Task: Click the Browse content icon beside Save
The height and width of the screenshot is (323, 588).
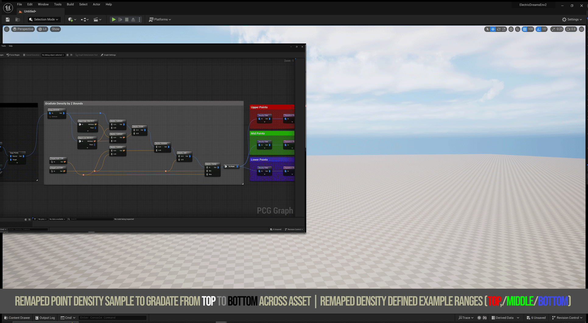Action: (x=18, y=19)
